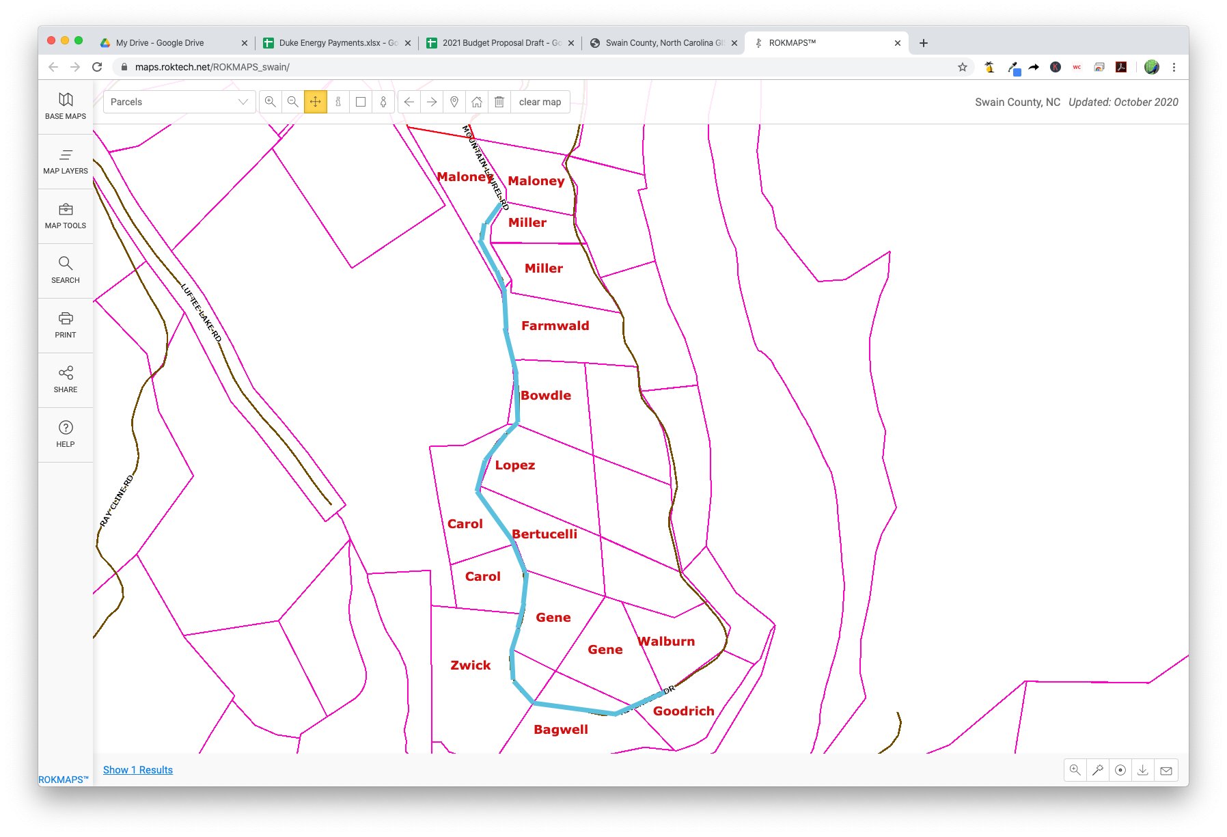Open the Base Maps panel
This screenshot has width=1227, height=837.
pyautogui.click(x=66, y=107)
